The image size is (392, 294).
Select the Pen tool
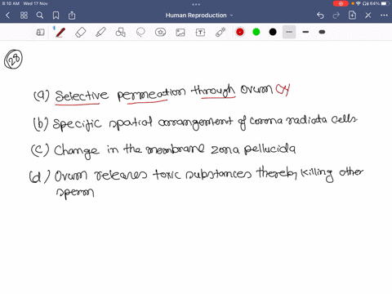pyautogui.click(x=60, y=32)
